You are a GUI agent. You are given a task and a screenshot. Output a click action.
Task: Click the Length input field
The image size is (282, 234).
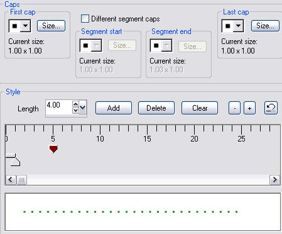(x=59, y=108)
